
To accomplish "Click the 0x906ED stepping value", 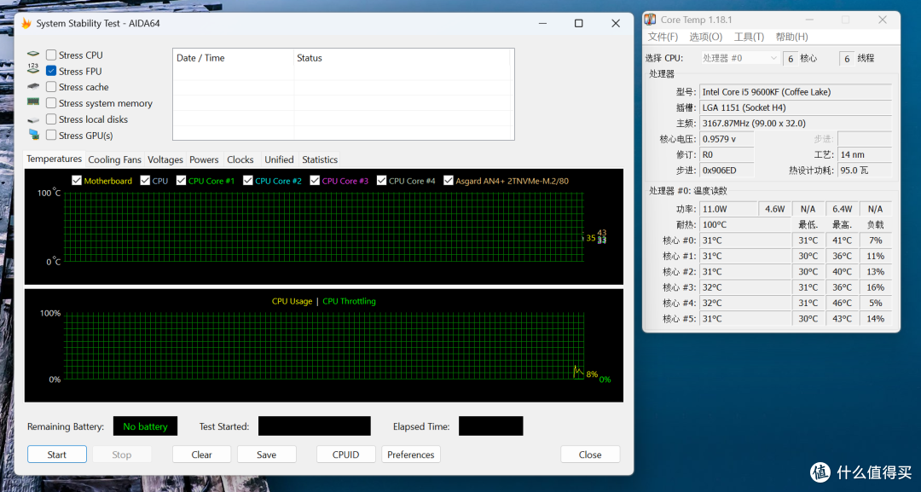I will (x=727, y=171).
